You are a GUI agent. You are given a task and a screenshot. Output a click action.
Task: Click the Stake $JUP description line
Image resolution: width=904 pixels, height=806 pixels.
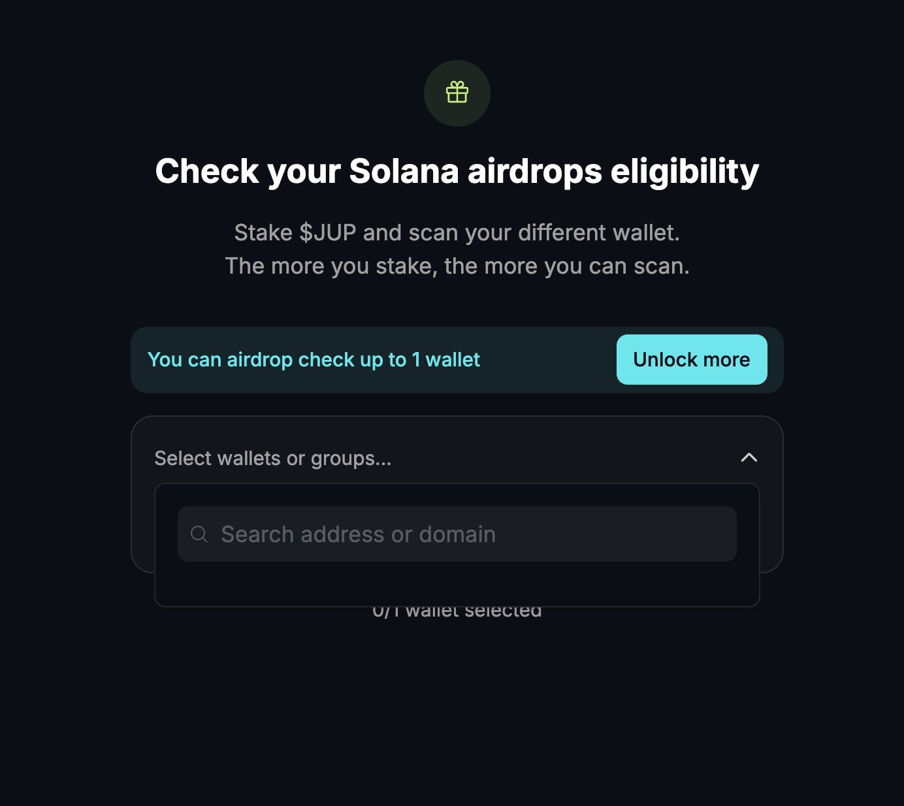click(457, 233)
